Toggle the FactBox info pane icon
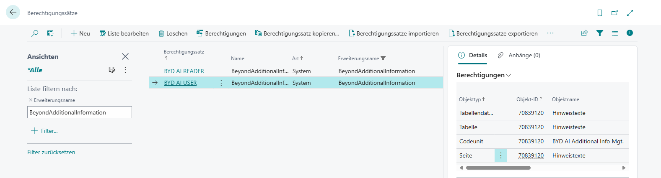This screenshot has height=178, width=661. (x=630, y=33)
